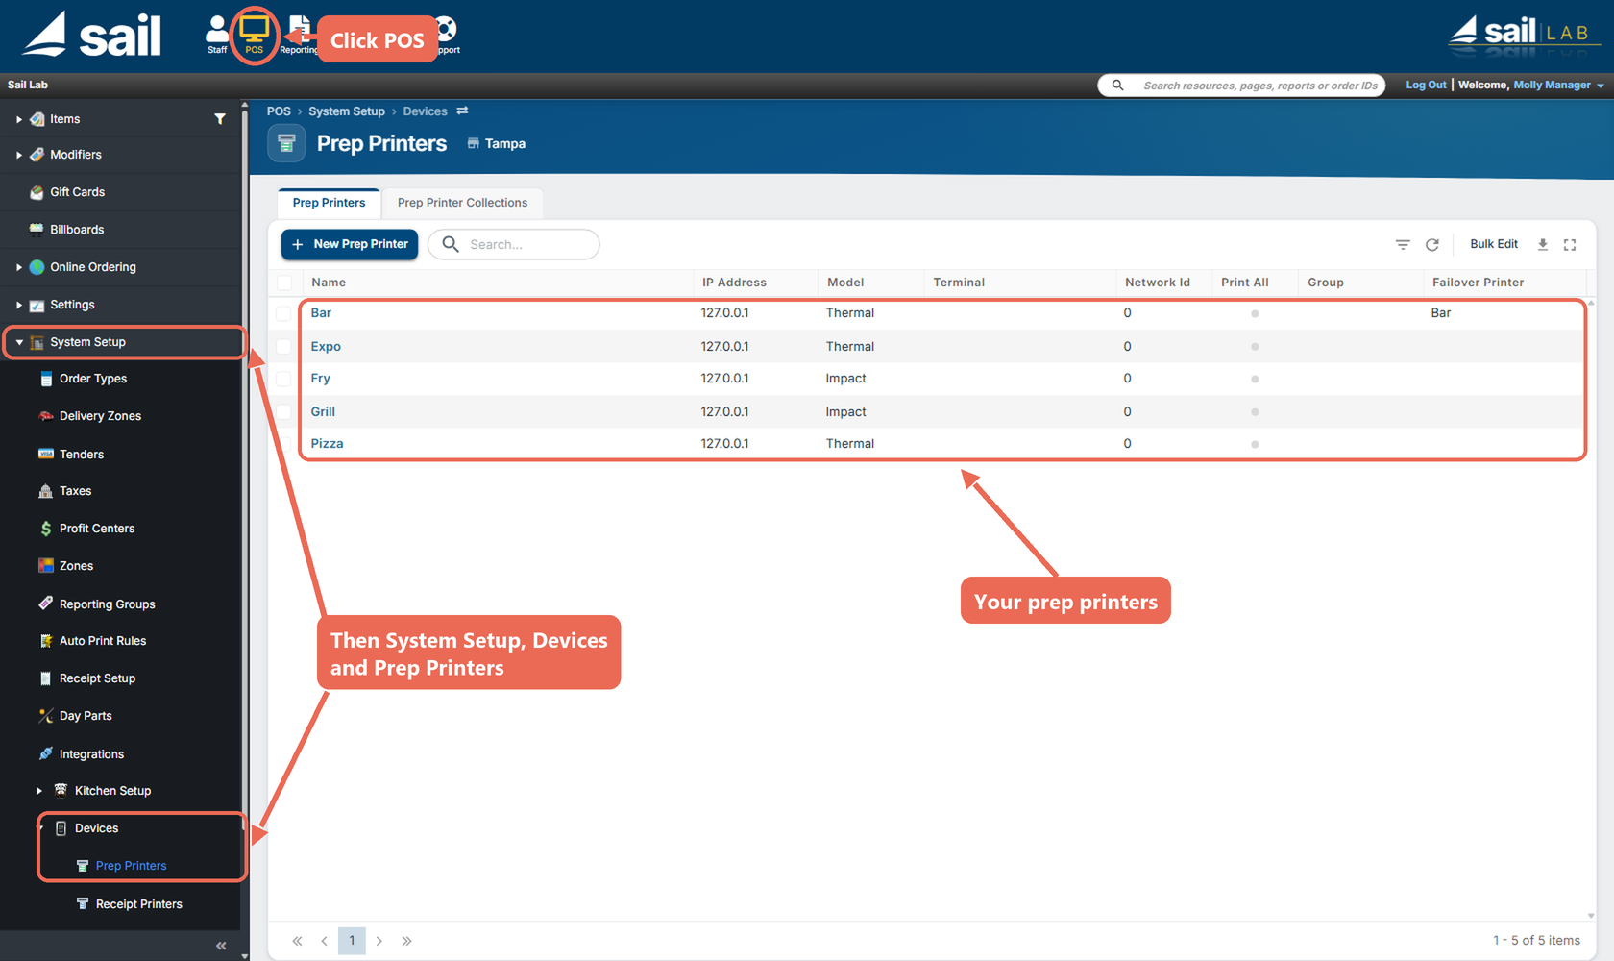Expand the Online Ordering node
The image size is (1614, 961).
point(18,267)
